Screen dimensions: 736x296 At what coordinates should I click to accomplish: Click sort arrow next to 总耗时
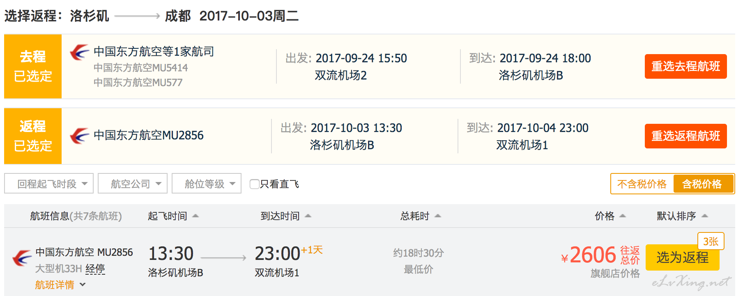(438, 216)
